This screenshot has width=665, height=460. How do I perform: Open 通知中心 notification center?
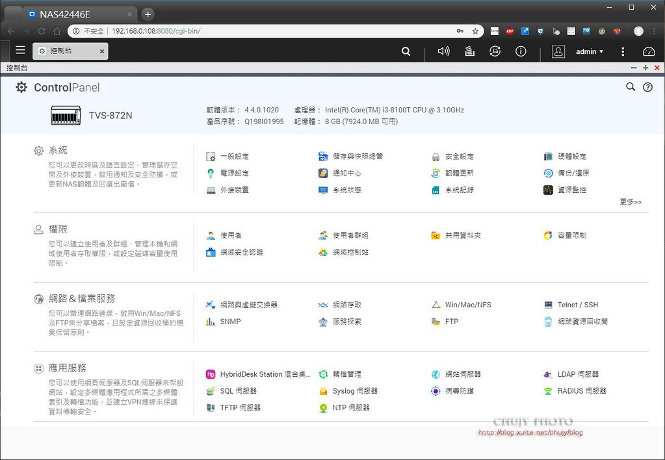click(340, 173)
